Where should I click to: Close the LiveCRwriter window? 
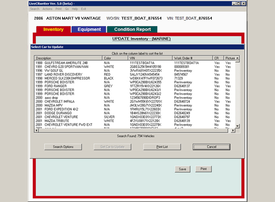pyautogui.click(x=243, y=4)
